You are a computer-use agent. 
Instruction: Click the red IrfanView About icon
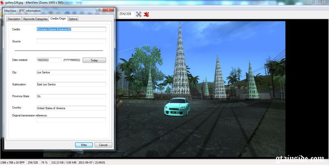click(x=146, y=14)
